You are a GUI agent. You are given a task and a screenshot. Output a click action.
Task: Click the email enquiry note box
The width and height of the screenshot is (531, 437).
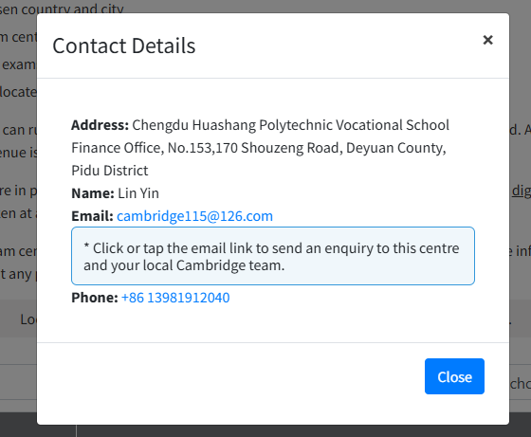pos(273,256)
